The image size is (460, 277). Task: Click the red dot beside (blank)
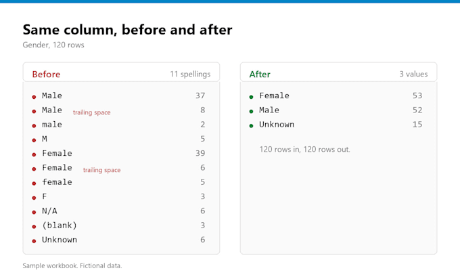coord(34,226)
